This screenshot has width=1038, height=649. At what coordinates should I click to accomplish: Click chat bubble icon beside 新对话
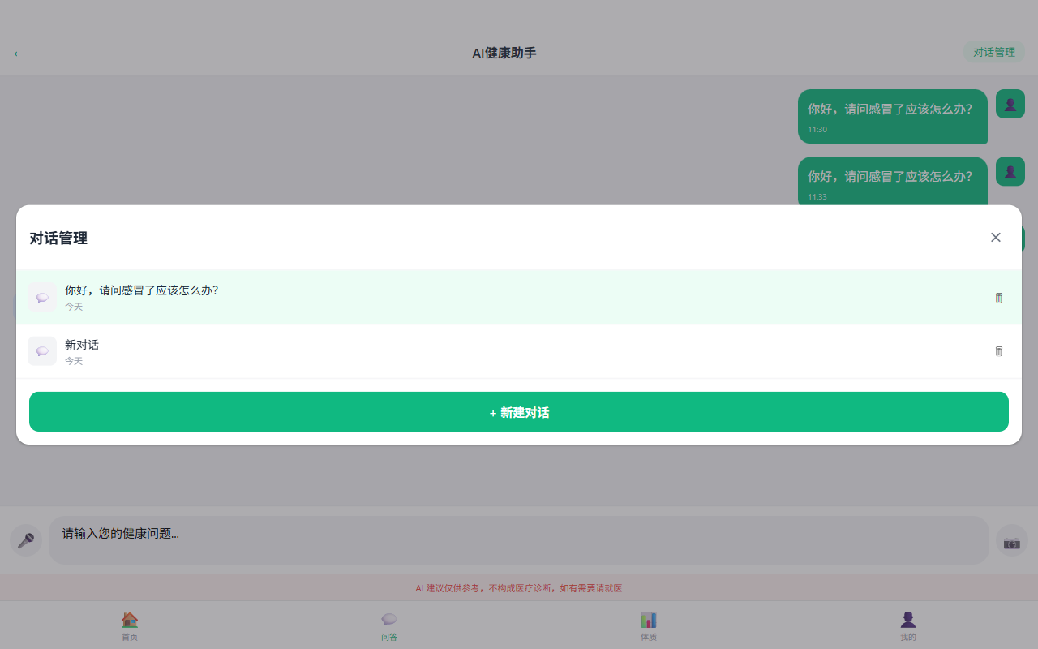42,351
